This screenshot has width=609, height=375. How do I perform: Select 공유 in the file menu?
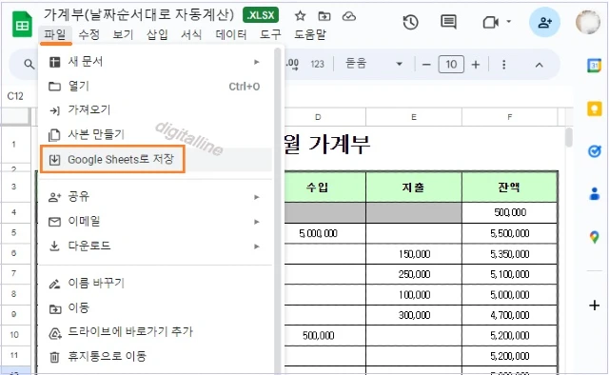point(155,197)
